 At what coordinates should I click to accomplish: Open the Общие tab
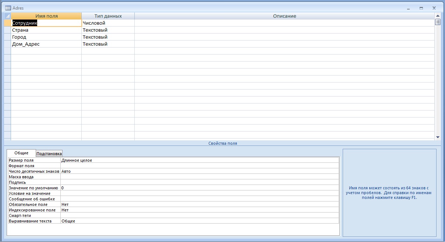21,153
